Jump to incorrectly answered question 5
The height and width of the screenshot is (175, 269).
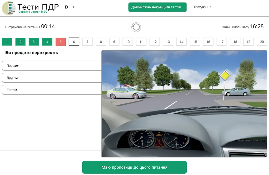click(x=61, y=42)
